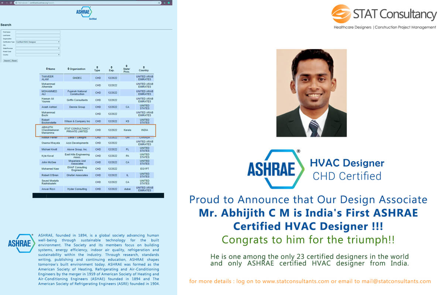Screen dimensions: 443x295
Task: Click the EHAF Consulting Engineers cell
Action: pos(77,169)
